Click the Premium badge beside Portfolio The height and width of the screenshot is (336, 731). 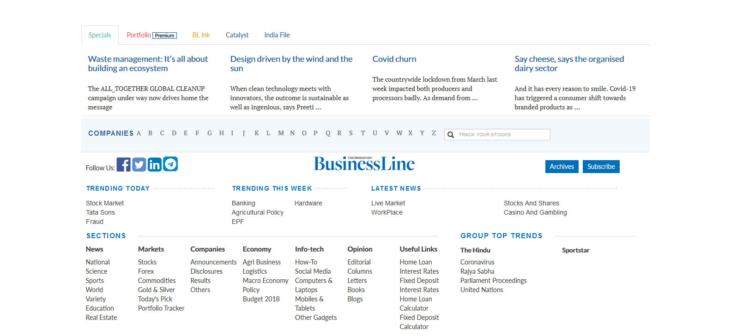[164, 36]
